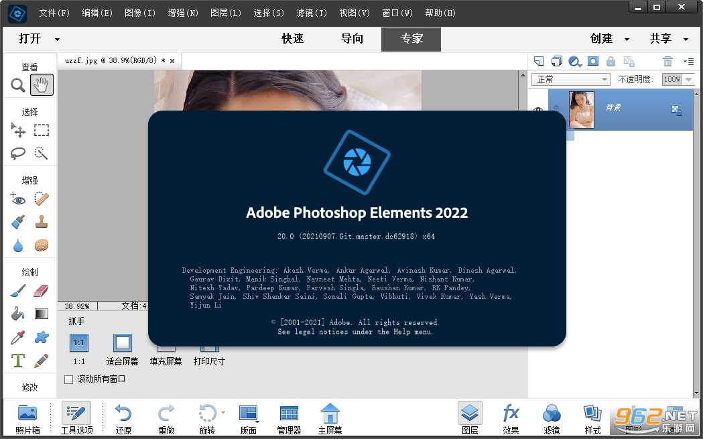This screenshot has width=703, height=439.
Task: Select the Paint Bucket tool
Action: point(18,314)
